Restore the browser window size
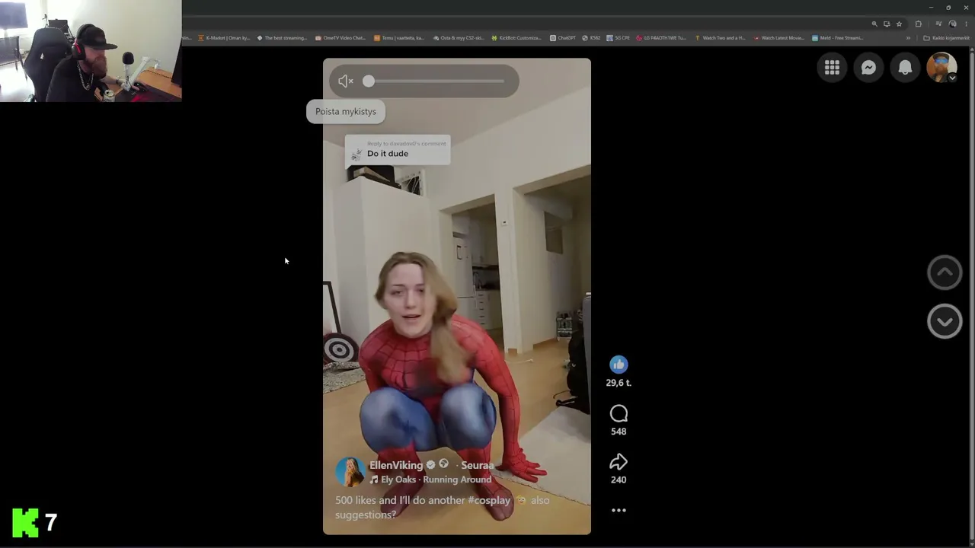The width and height of the screenshot is (975, 548). pyautogui.click(x=948, y=8)
